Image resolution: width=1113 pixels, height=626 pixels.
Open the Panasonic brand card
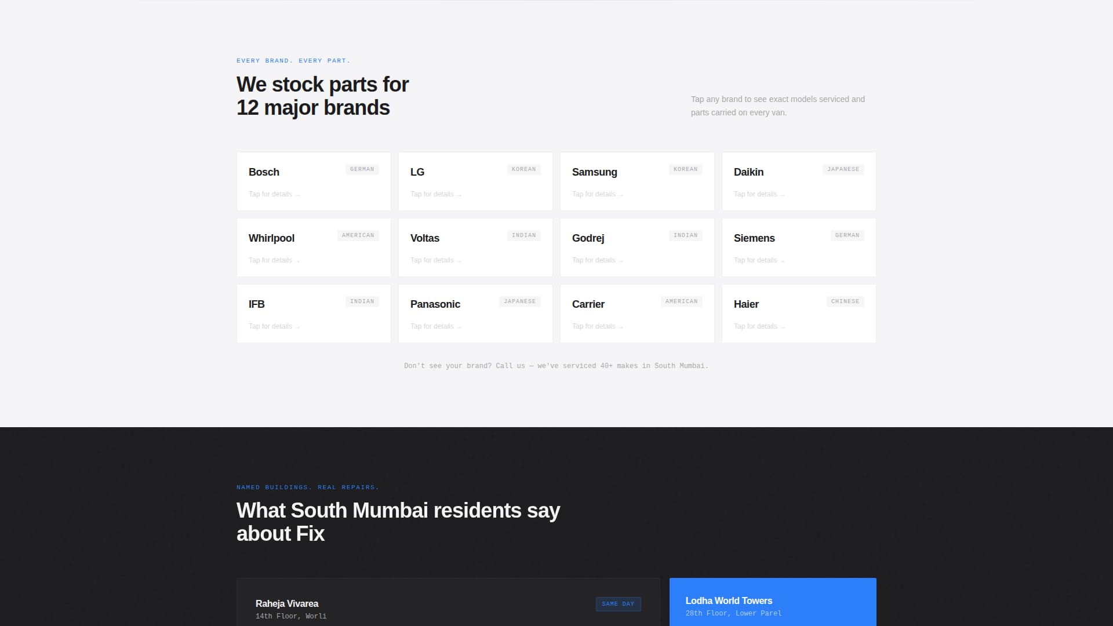[x=475, y=314]
